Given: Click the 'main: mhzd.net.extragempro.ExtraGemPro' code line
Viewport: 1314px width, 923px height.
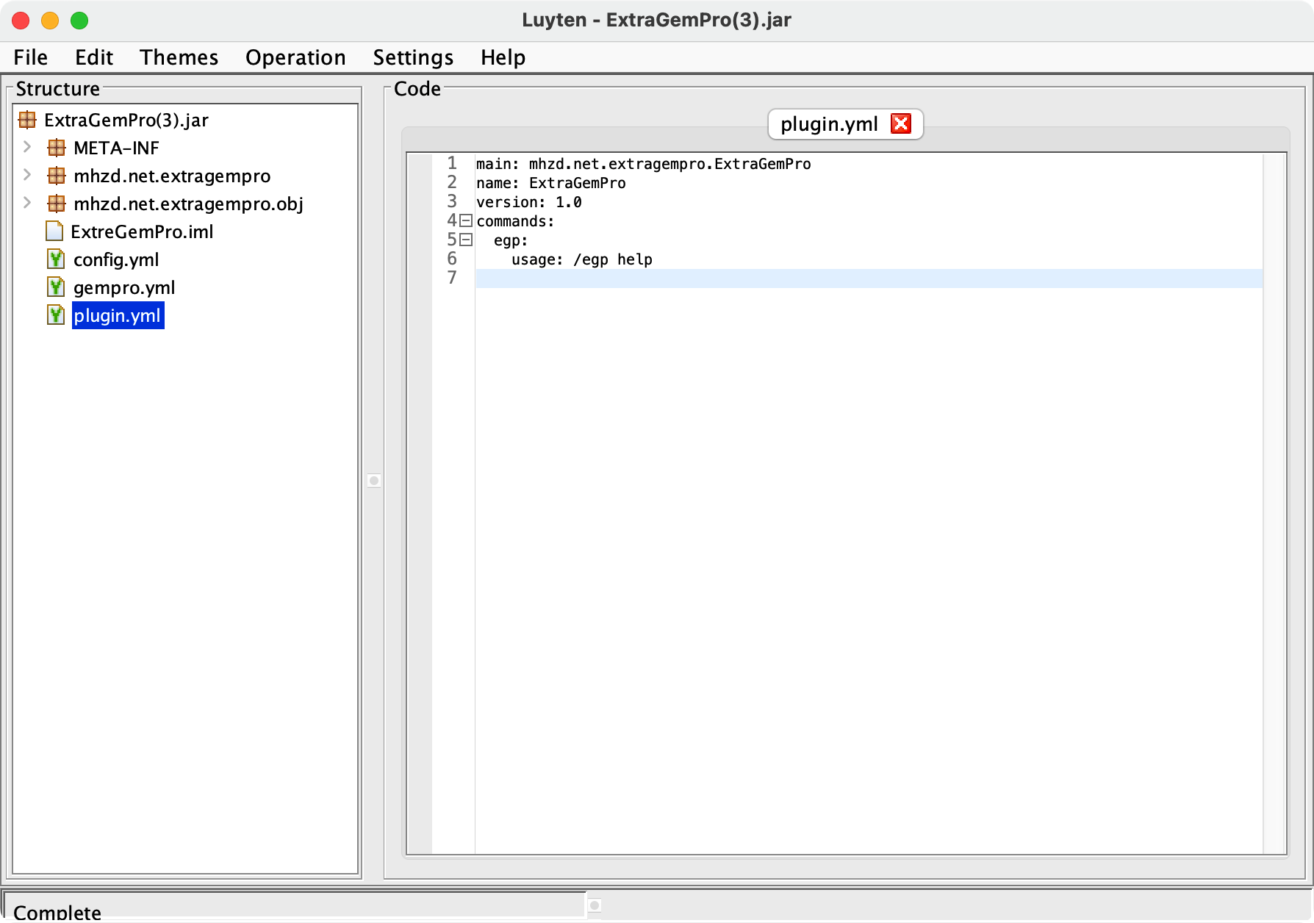Looking at the screenshot, I should click(644, 164).
